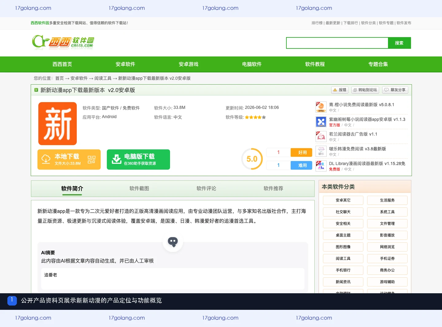Open 软件教程 navigation menu
The height and width of the screenshot is (327, 442).
tap(315, 64)
